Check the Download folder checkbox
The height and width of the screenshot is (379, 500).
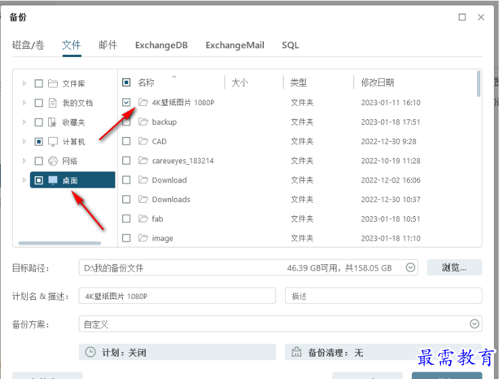click(126, 180)
